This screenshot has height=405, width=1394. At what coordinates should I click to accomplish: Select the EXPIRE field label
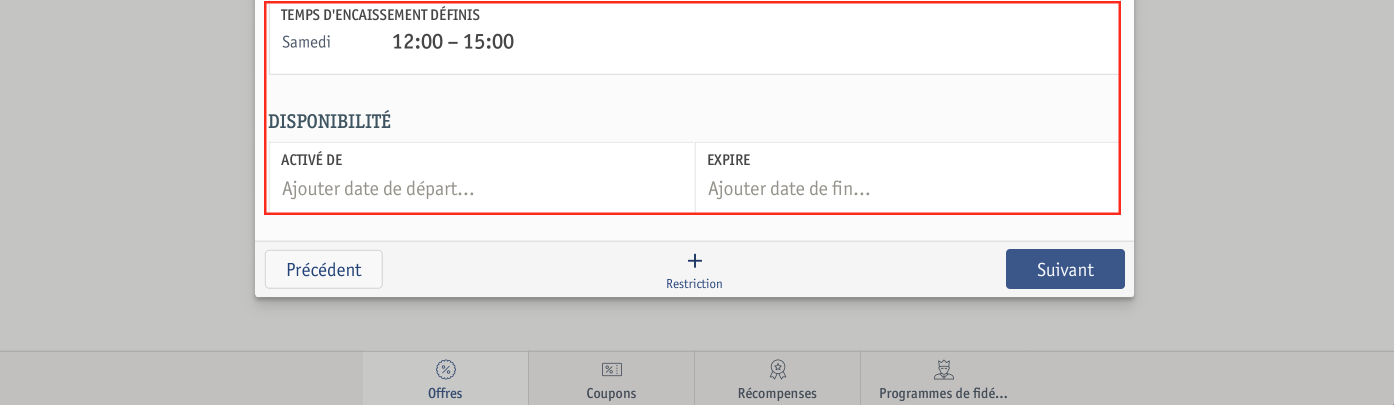728,159
